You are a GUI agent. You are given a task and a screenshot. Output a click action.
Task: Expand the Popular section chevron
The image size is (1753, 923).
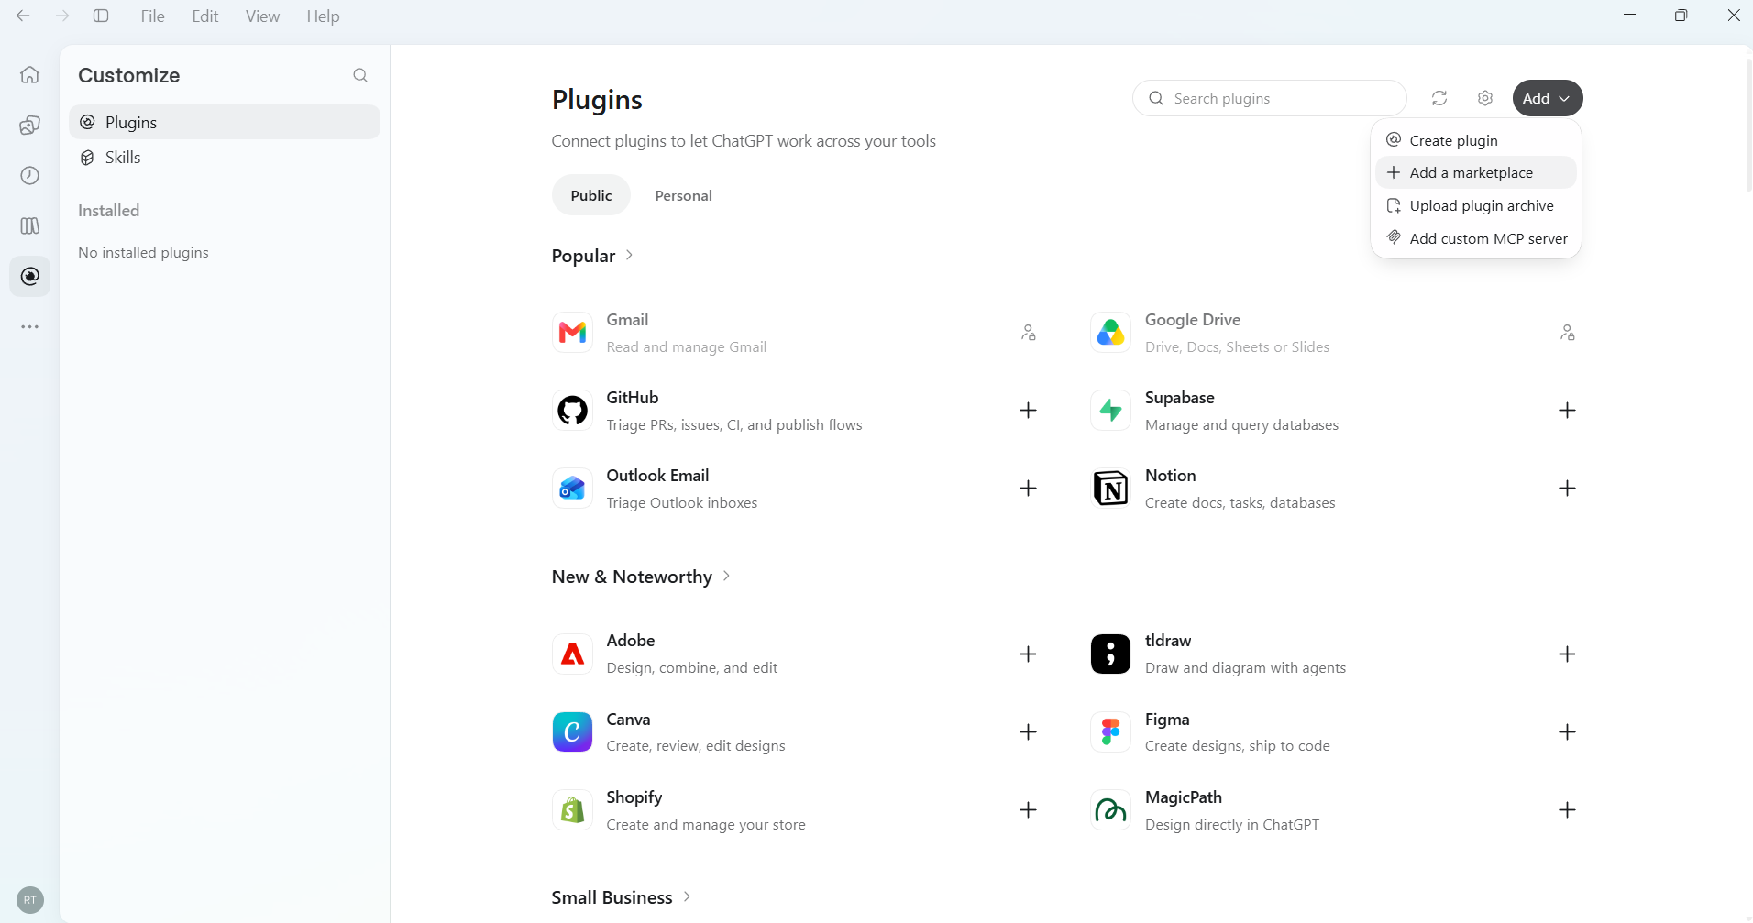pos(629,256)
